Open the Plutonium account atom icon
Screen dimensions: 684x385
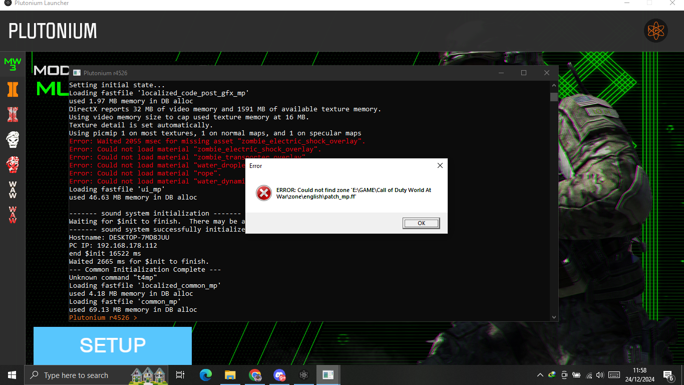655,31
